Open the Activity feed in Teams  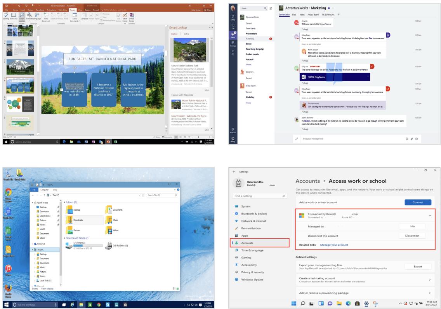(233, 16)
